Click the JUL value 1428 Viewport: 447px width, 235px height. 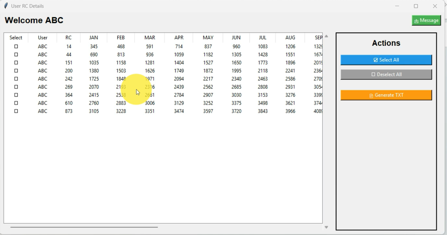[x=263, y=55]
